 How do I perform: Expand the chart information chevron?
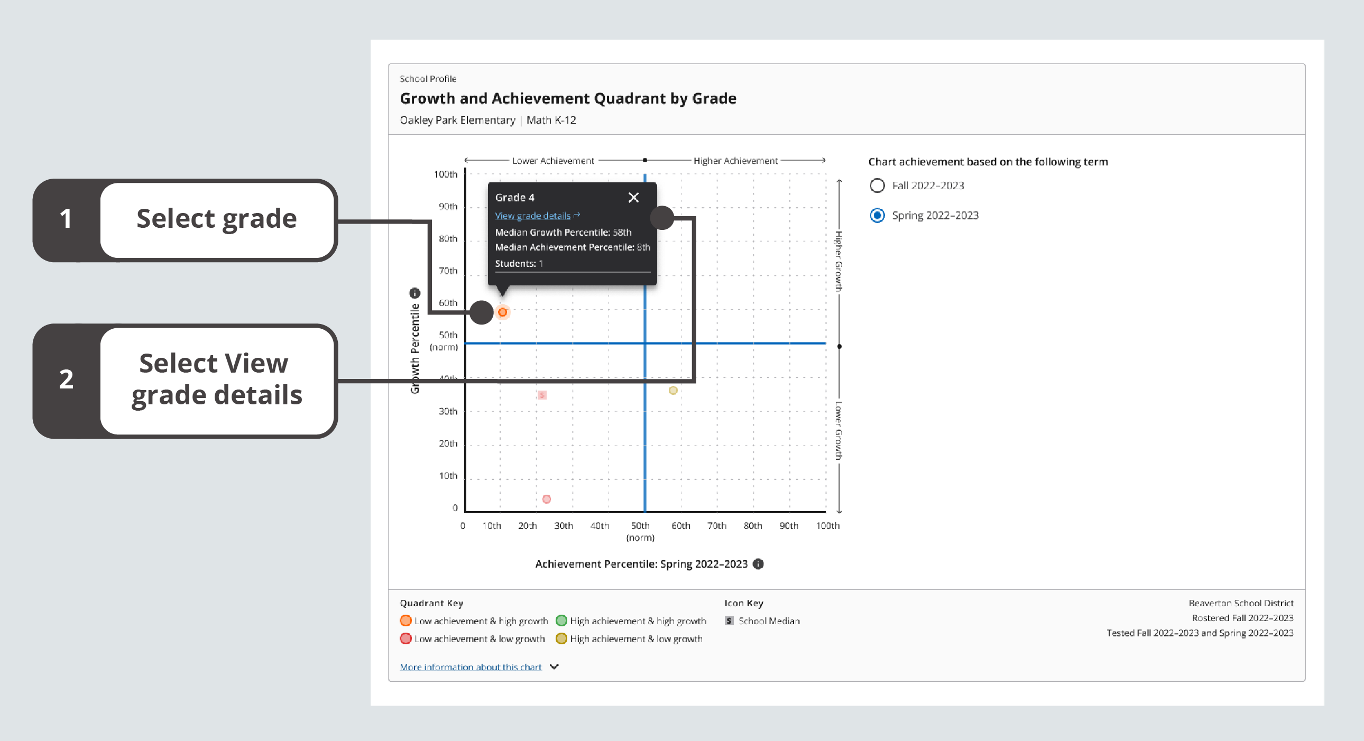tap(554, 667)
